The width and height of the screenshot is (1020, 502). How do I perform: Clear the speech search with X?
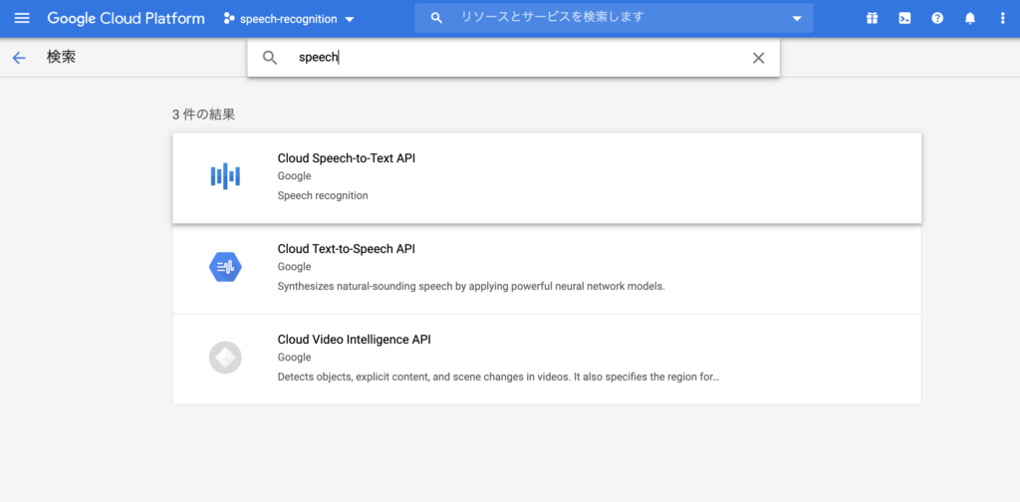[x=758, y=58]
